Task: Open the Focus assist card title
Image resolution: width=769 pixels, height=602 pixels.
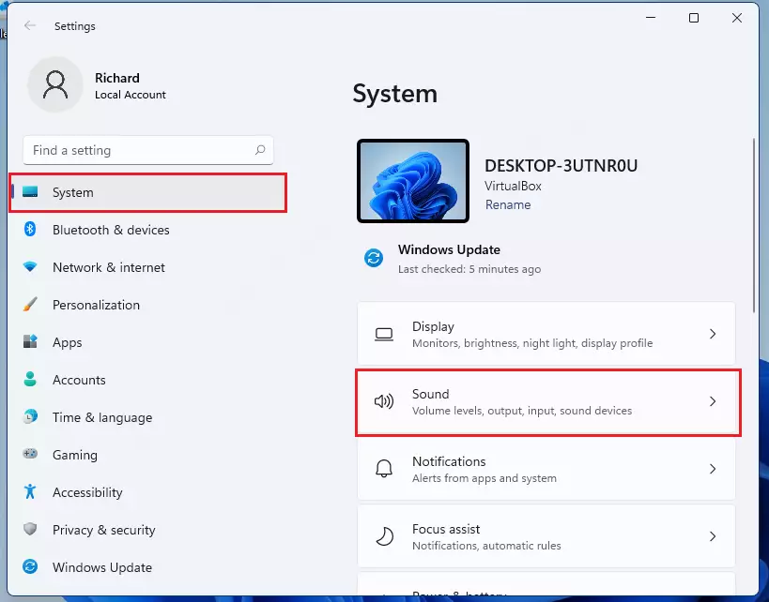Action: click(446, 529)
